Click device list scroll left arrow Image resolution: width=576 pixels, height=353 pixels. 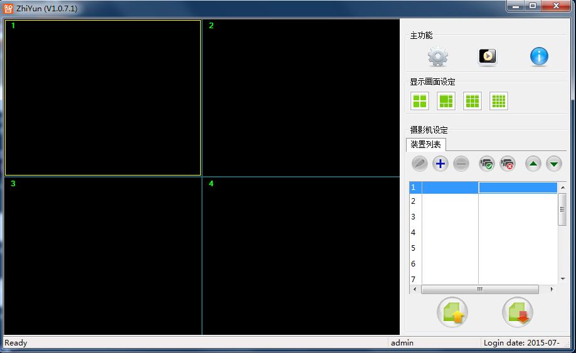pos(415,289)
